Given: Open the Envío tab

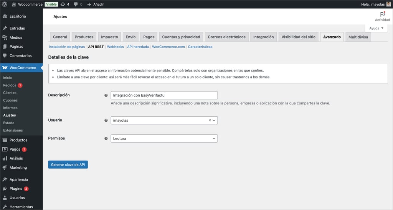Looking at the screenshot, I should click(x=130, y=37).
